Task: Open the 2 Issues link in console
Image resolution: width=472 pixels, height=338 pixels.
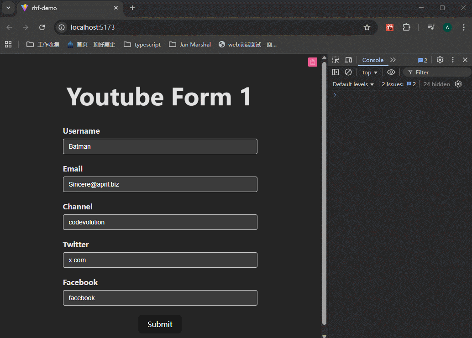Action: (x=399, y=84)
